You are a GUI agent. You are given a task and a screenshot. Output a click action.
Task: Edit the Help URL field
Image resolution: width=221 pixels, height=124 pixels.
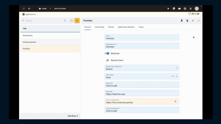[142, 93]
